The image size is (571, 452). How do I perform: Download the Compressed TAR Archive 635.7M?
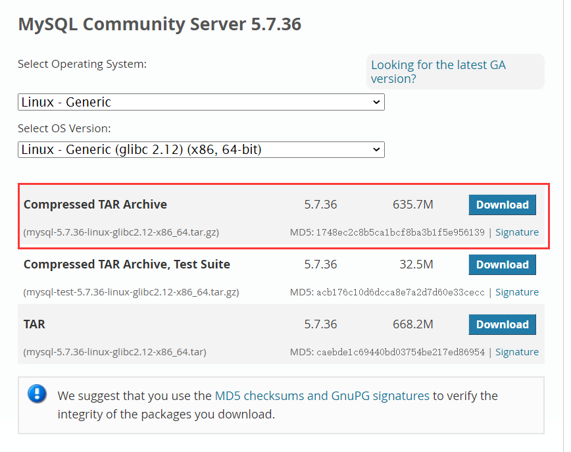tap(502, 205)
